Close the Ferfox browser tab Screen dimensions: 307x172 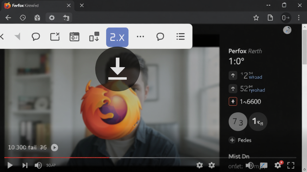(x=69, y=5)
